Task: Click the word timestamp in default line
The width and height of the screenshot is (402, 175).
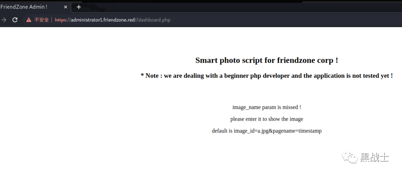Action: click(x=310, y=131)
